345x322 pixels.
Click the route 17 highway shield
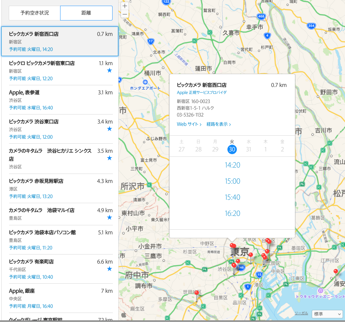click(x=151, y=41)
